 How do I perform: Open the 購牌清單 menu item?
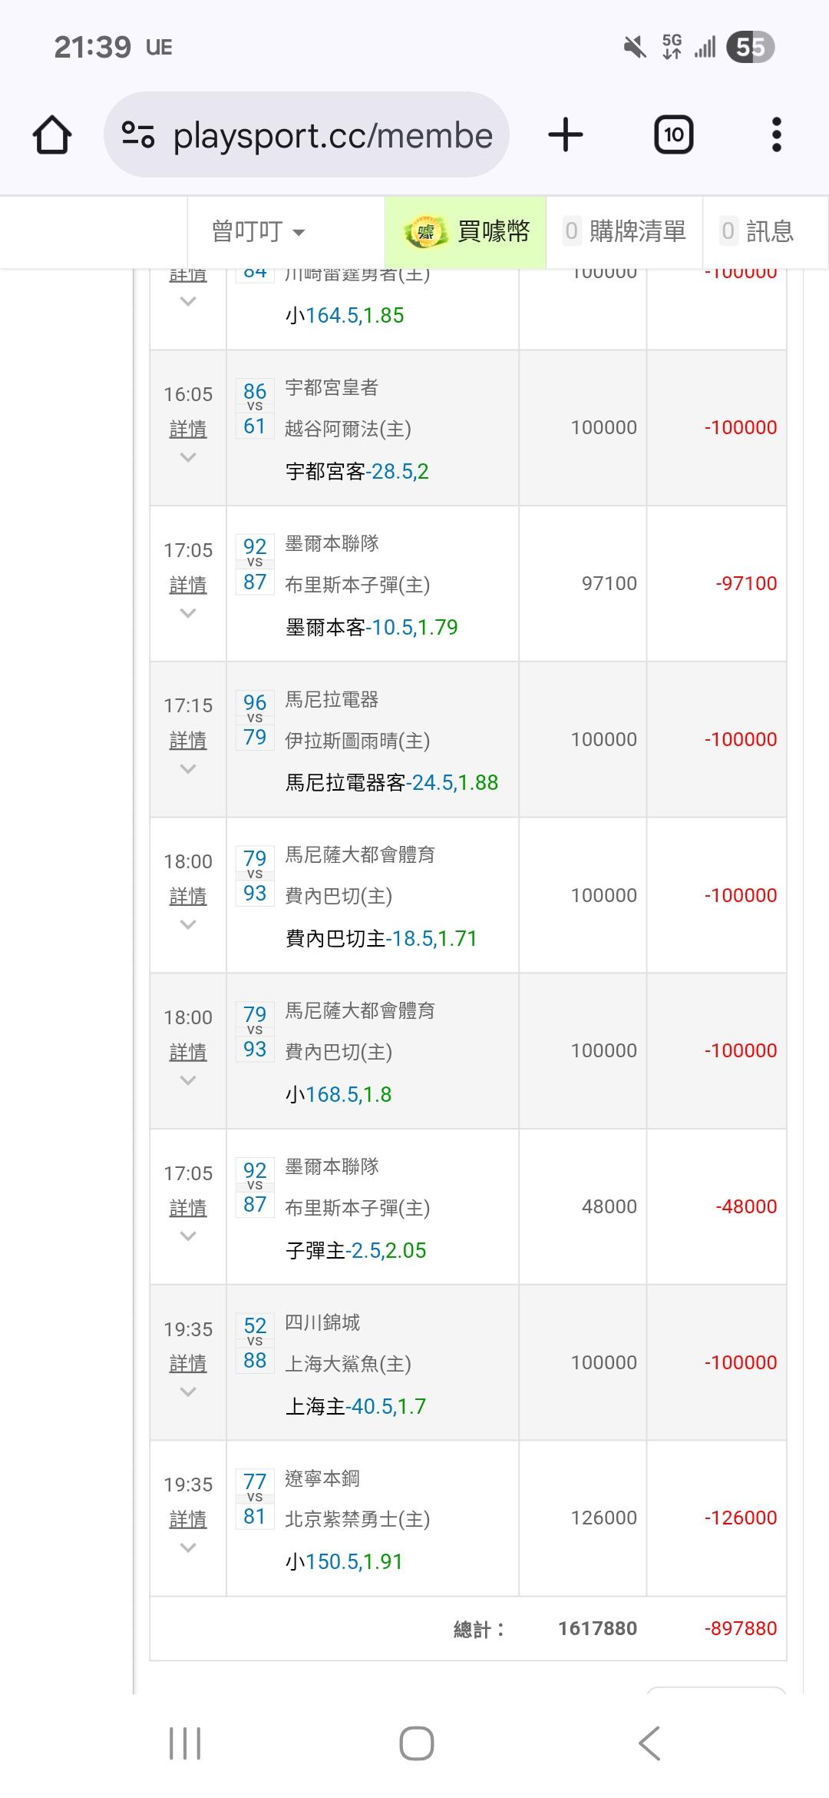click(x=625, y=232)
